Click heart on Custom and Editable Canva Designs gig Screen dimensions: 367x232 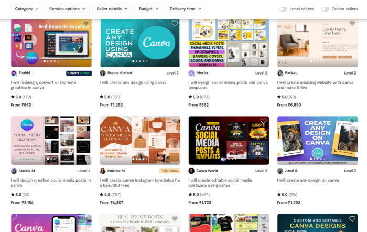[x=352, y=219]
